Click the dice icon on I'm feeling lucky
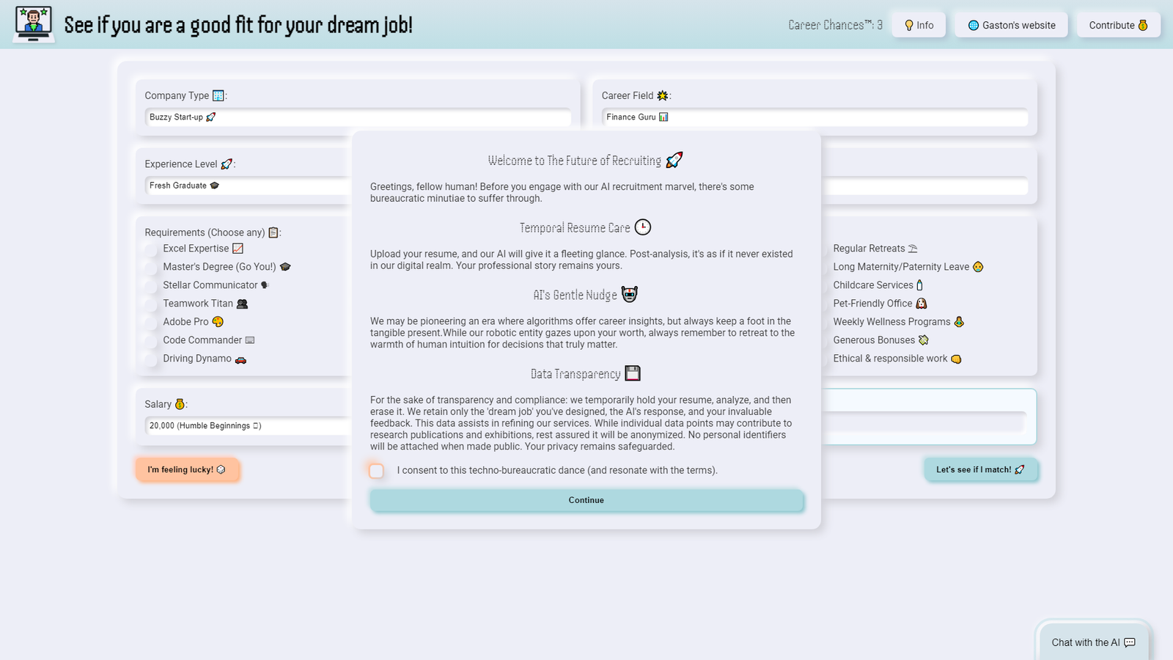 click(x=221, y=469)
